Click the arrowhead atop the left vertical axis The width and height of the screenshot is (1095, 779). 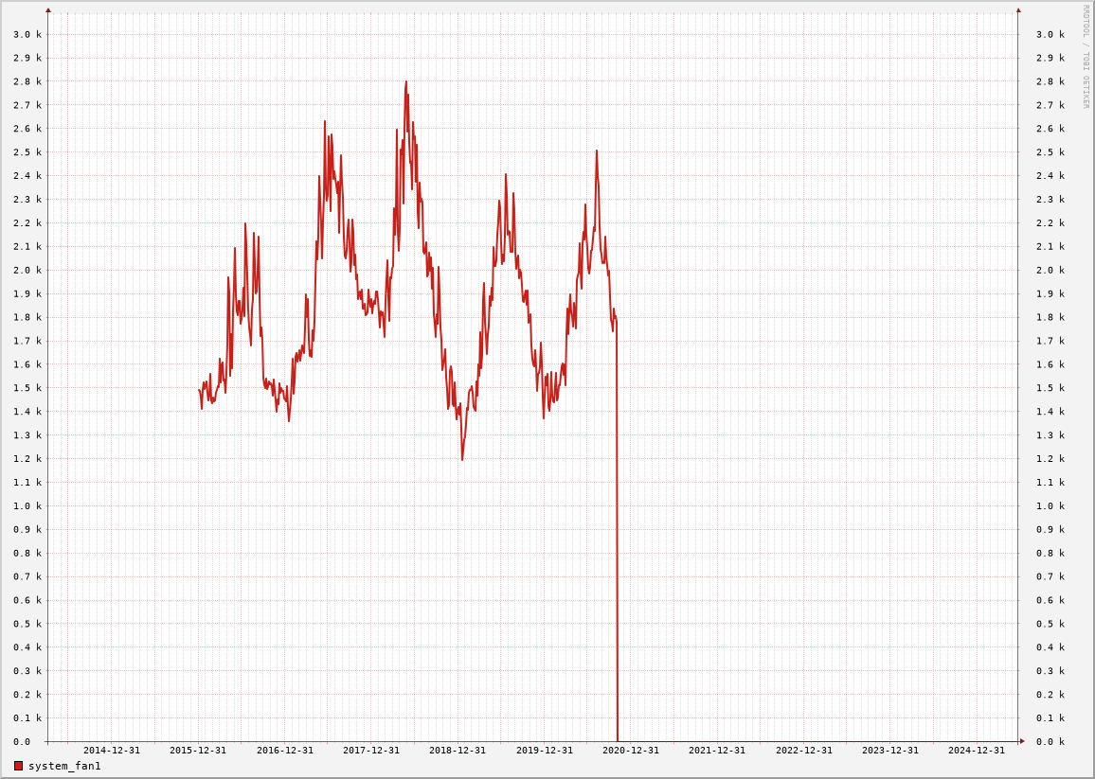pyautogui.click(x=48, y=10)
